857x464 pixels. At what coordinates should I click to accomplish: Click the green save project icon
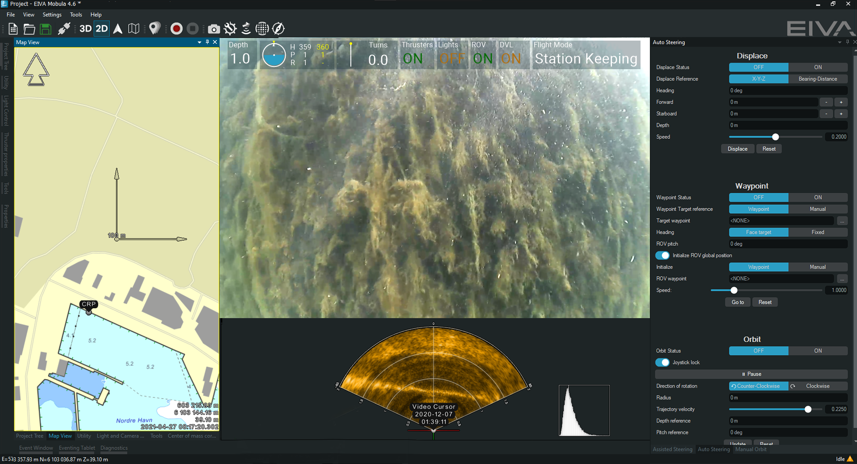(x=46, y=29)
